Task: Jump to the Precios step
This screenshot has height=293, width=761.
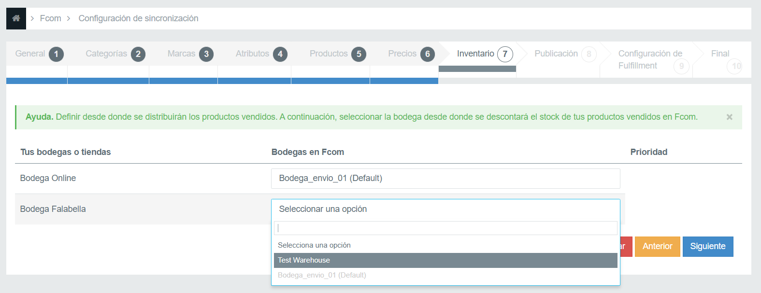Action: coord(410,54)
